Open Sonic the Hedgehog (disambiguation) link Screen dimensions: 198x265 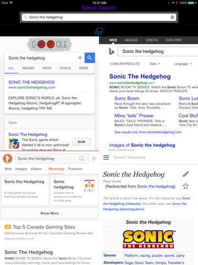point(144,206)
